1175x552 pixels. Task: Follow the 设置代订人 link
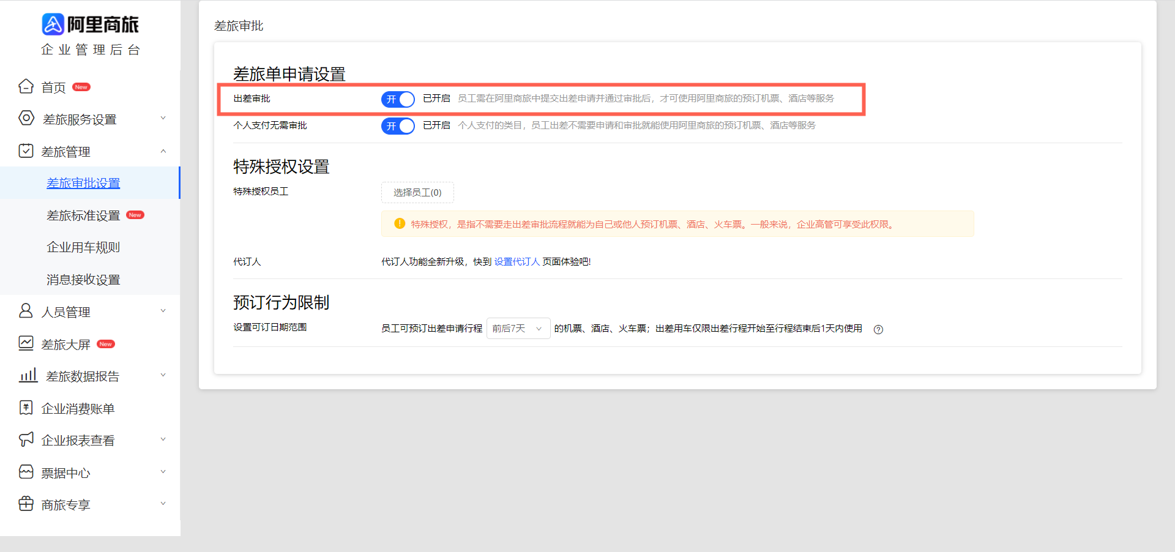click(x=517, y=261)
